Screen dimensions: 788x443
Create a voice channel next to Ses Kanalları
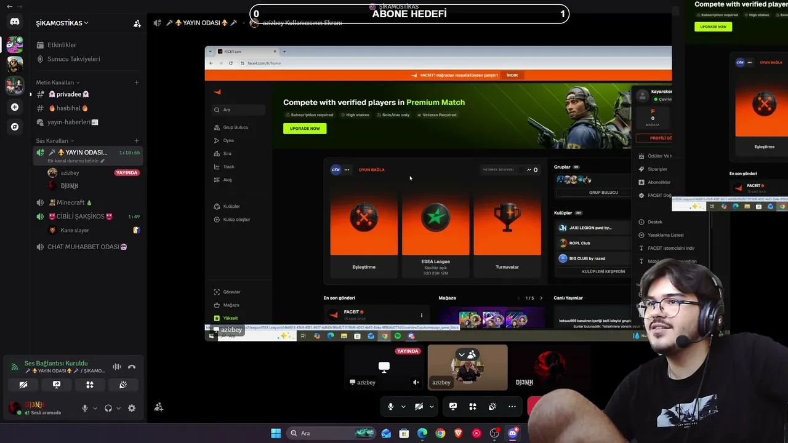click(137, 141)
